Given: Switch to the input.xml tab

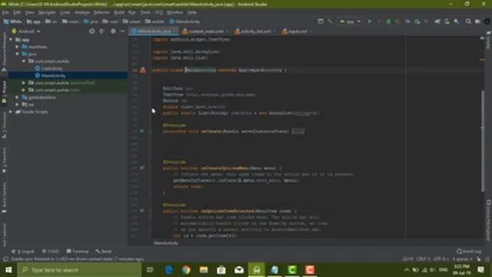Looking at the screenshot, I should pyautogui.click(x=297, y=32).
